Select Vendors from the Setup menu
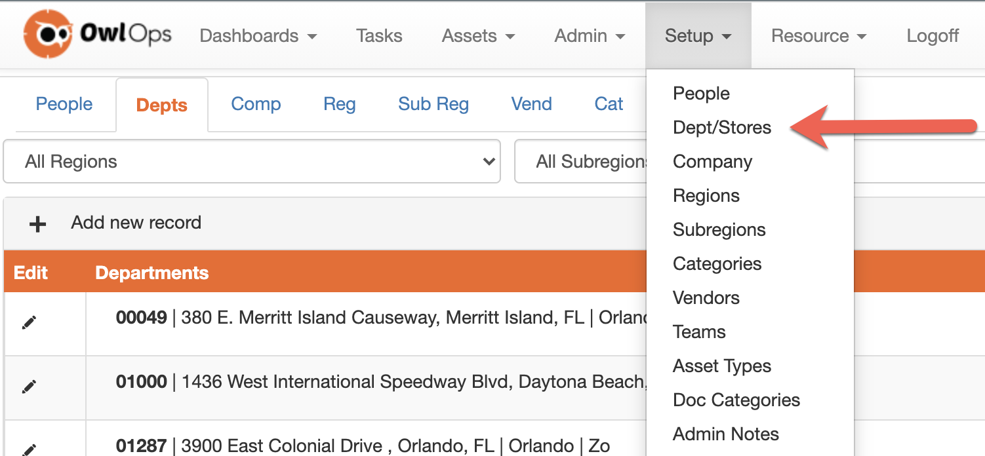This screenshot has width=985, height=456. [706, 298]
